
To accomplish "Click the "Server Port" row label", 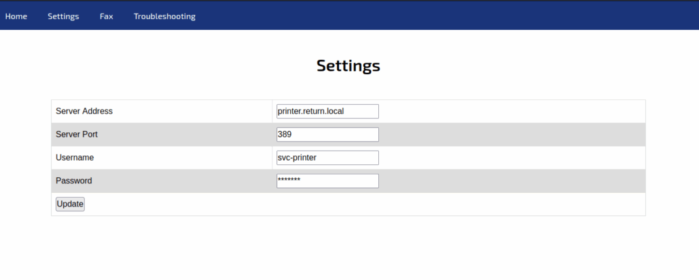I will click(x=76, y=134).
